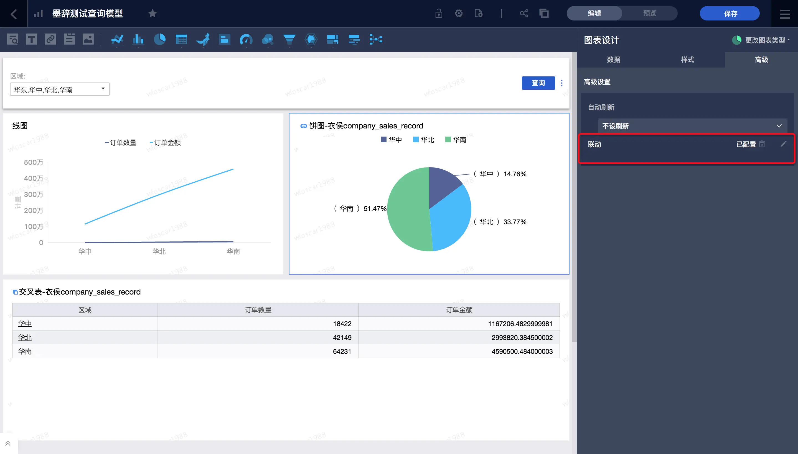Image resolution: width=798 pixels, height=454 pixels.
Task: Click the 华北 link in cross table
Action: 25,337
